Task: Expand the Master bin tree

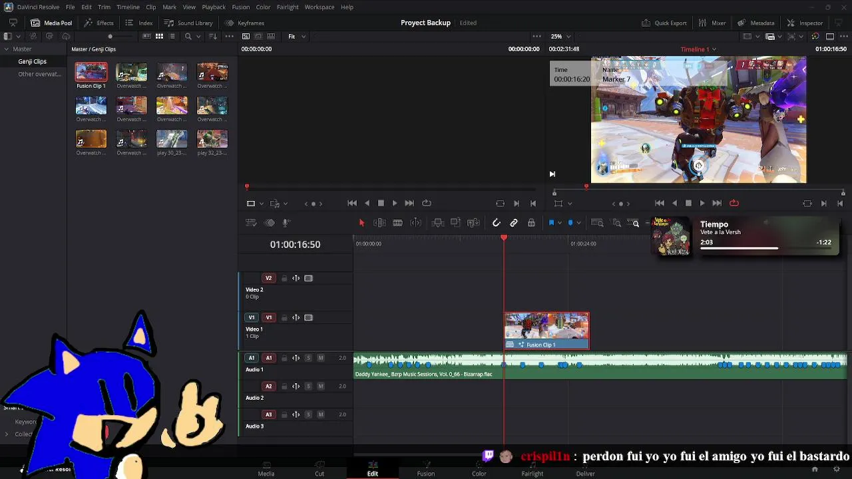Action: [6, 49]
